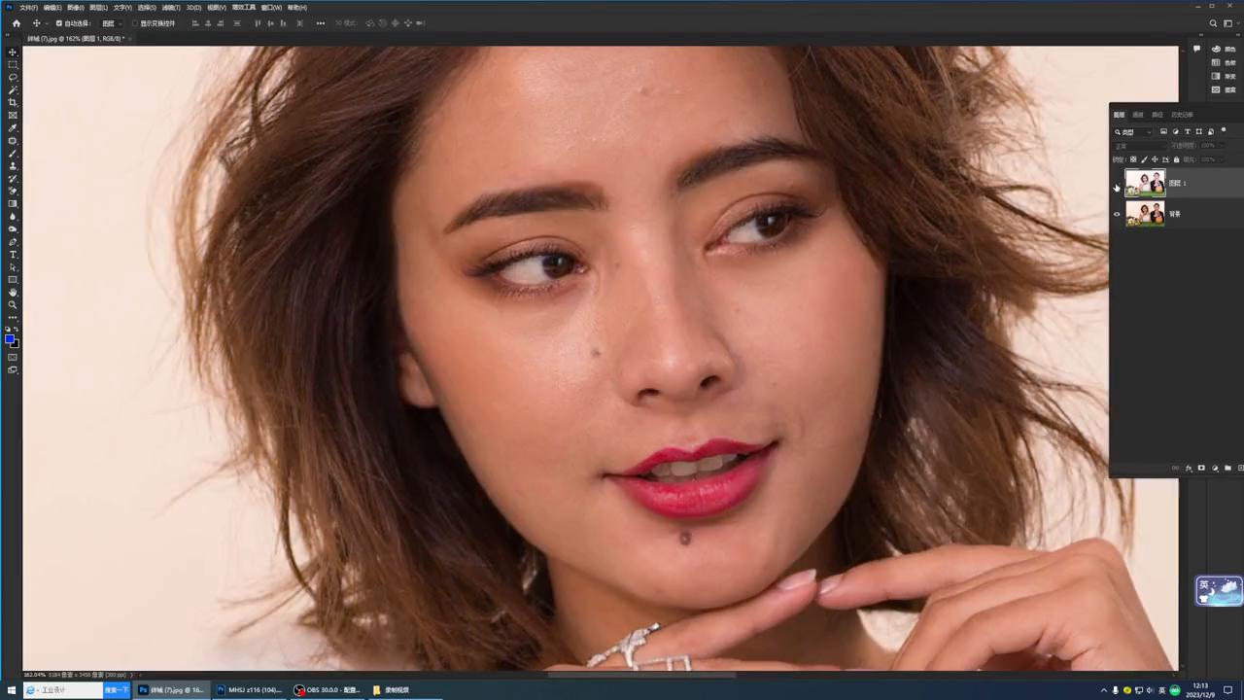Select the Move tool in the toolbox

pyautogui.click(x=13, y=52)
